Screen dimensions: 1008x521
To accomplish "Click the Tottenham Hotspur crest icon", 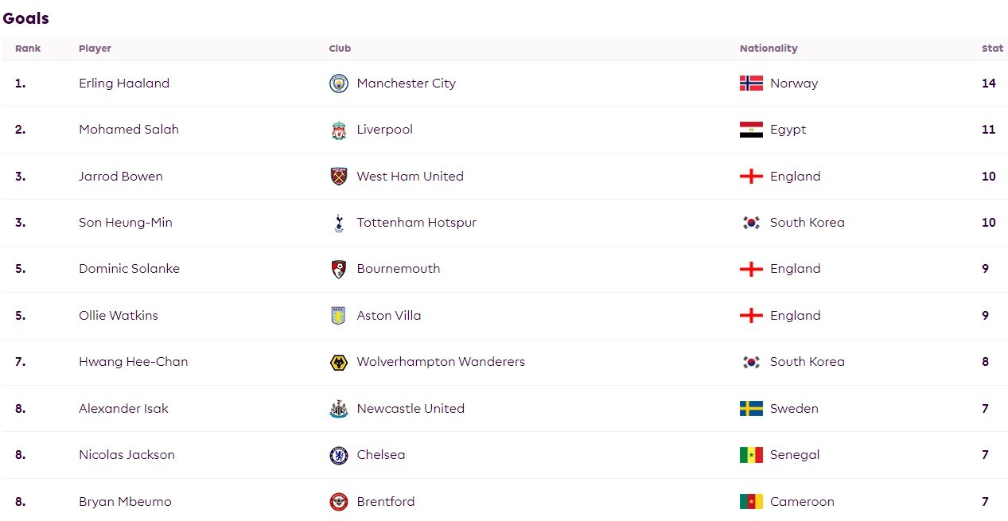I will [x=339, y=224].
